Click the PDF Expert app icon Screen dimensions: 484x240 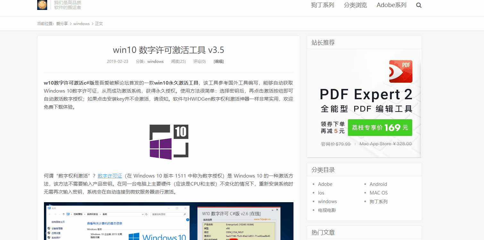coord(401,71)
